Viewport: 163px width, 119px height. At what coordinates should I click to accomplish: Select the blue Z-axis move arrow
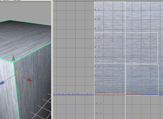tap(2, 83)
